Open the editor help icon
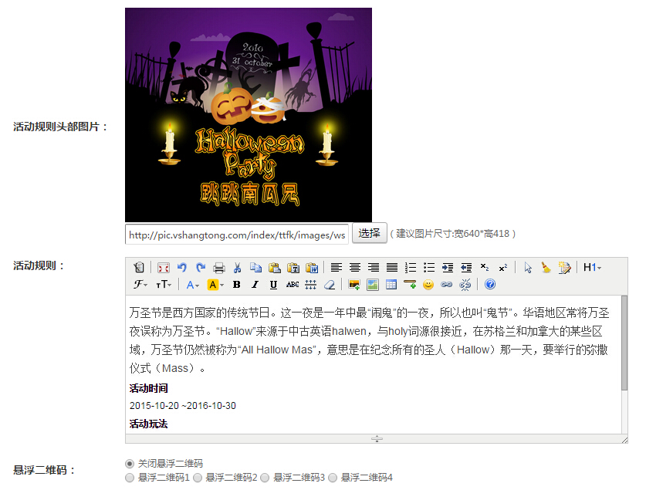 click(490, 285)
